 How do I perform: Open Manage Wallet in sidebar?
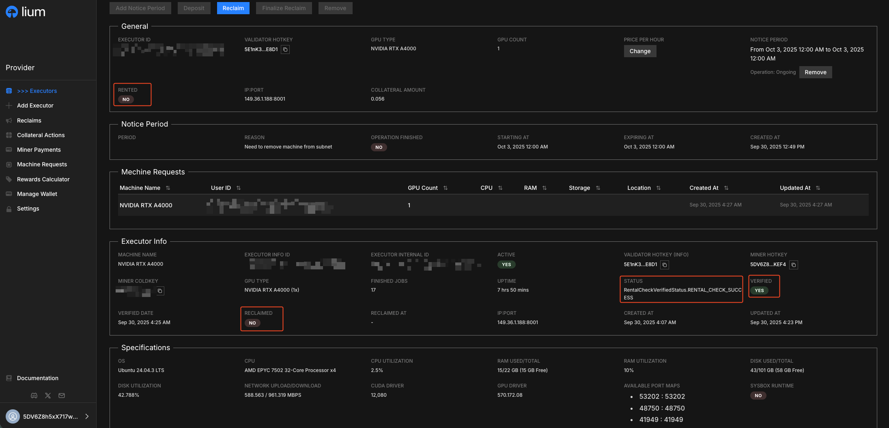coord(37,194)
